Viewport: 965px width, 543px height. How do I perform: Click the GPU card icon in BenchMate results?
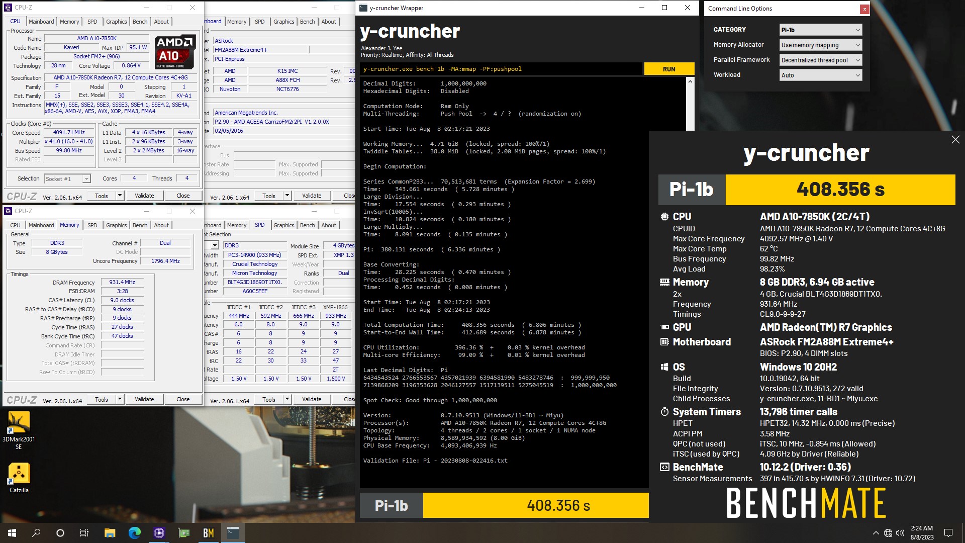tap(664, 327)
